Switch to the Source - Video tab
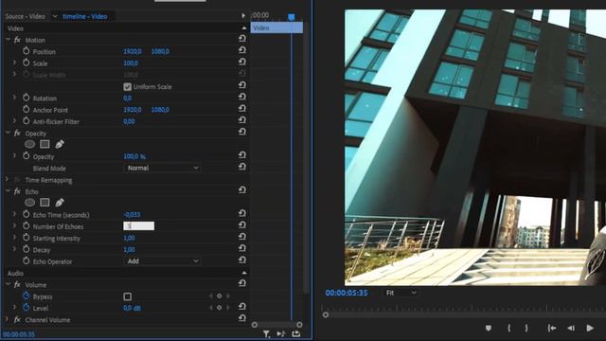The width and height of the screenshot is (606, 341). pos(26,16)
